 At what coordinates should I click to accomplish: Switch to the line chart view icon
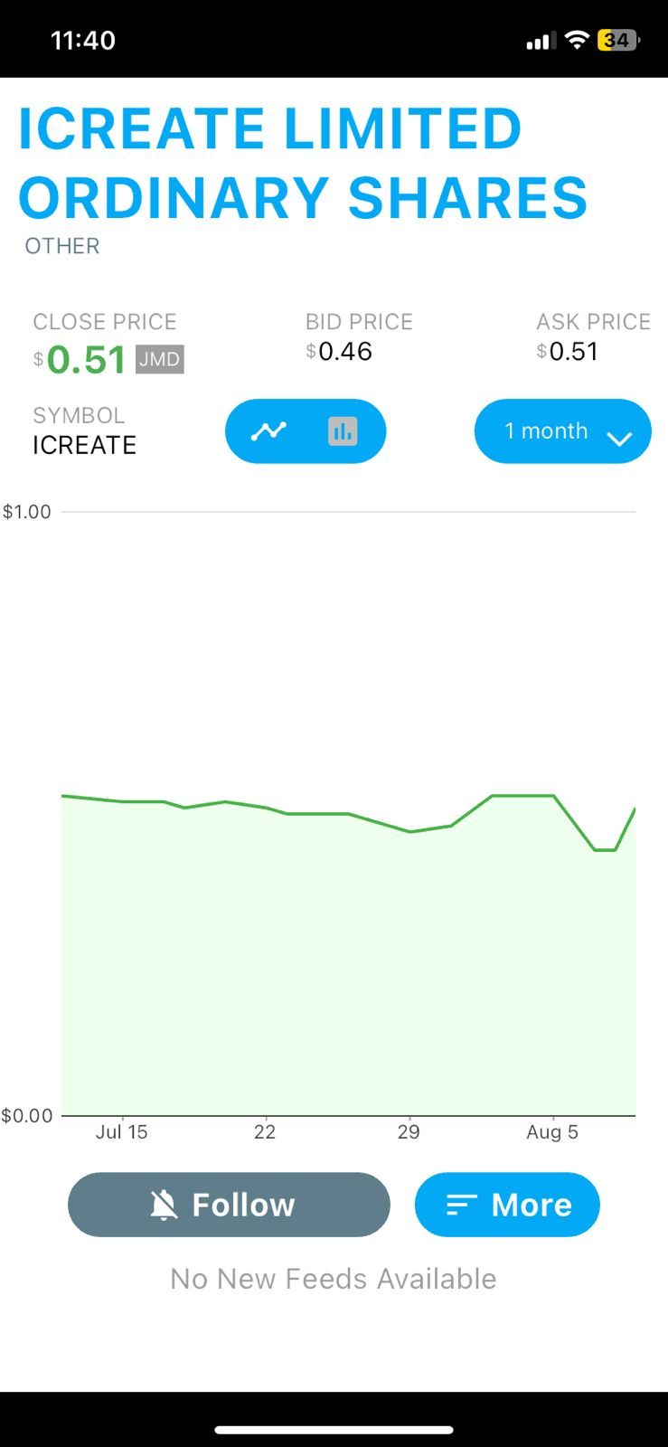click(268, 431)
